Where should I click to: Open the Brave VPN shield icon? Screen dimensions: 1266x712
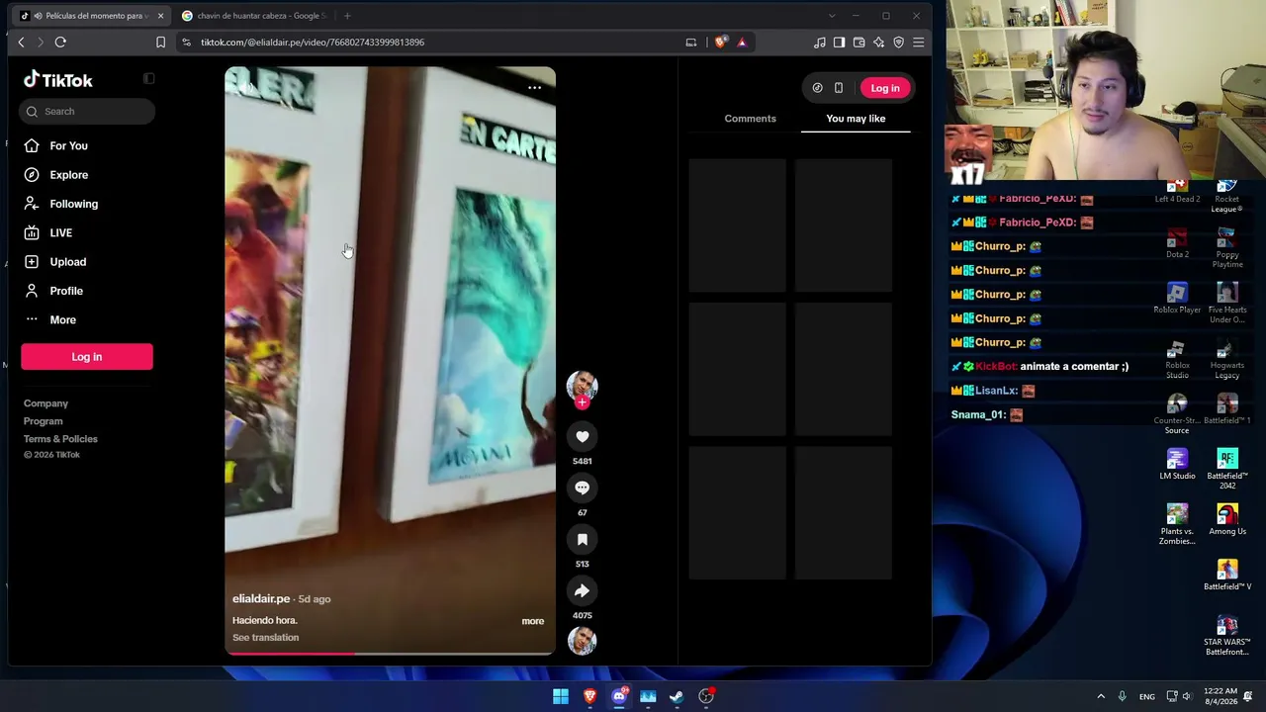[898, 43]
